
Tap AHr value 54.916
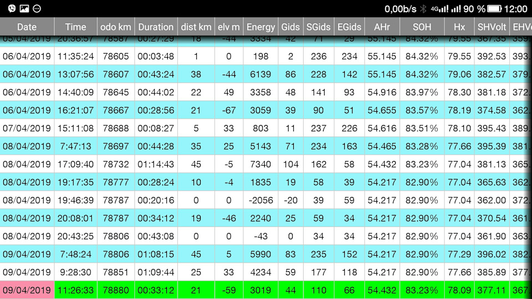click(x=382, y=92)
